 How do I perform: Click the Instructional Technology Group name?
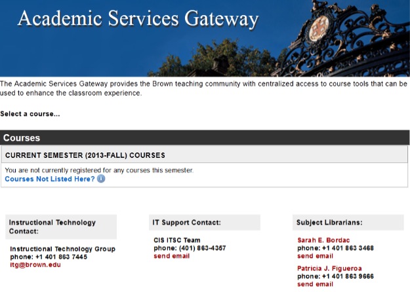point(62,249)
